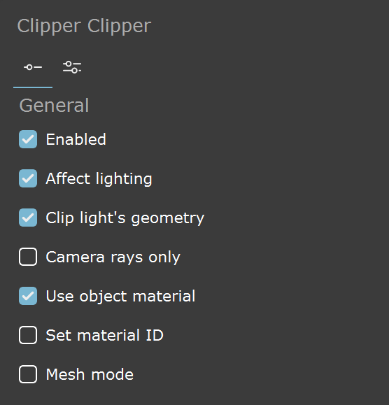The image size is (389, 405).
Task: Collapse the General section header
Action: click(55, 106)
